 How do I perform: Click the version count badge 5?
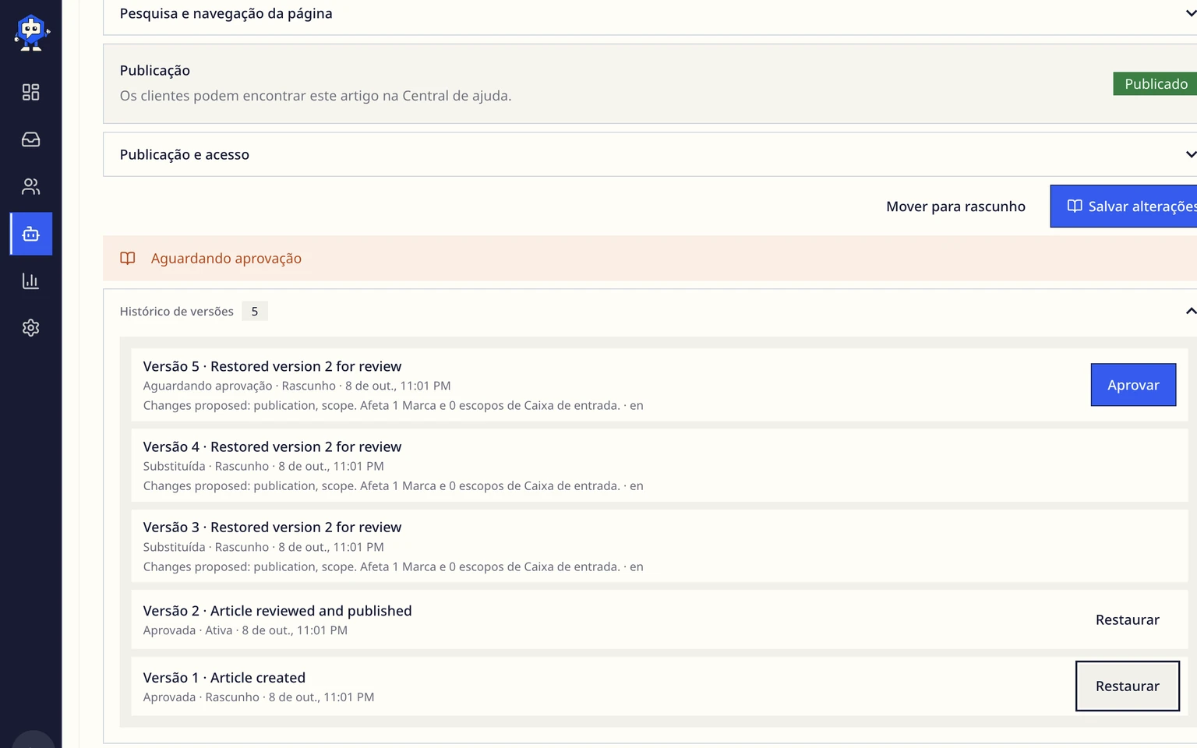tap(255, 312)
